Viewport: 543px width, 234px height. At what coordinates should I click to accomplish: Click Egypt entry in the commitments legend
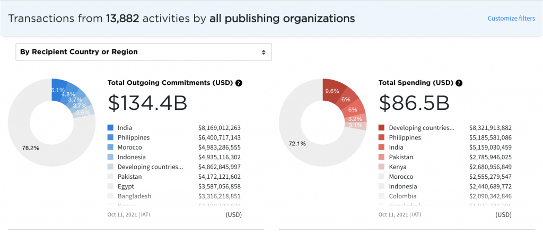pos(126,187)
